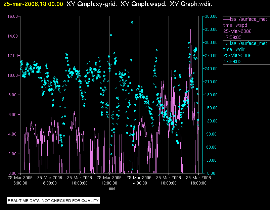Select the 6:00:00 x-axis tick label
This screenshot has height=210, width=270.
pos(20,183)
